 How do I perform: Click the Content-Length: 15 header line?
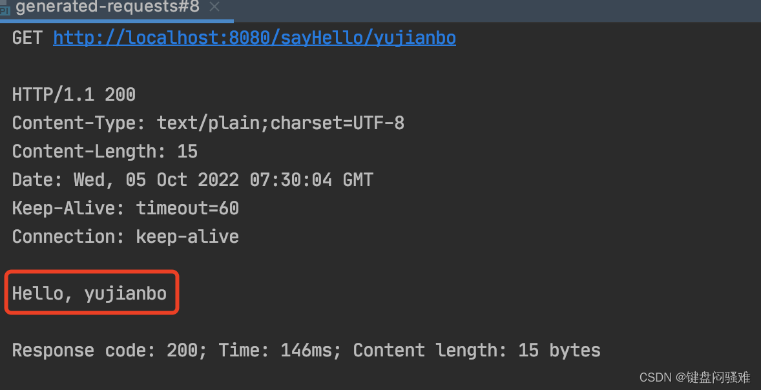click(105, 151)
